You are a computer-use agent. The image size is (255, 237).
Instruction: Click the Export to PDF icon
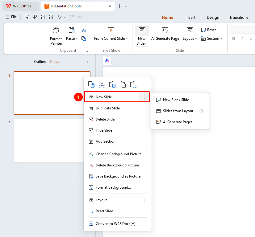click(x=35, y=17)
